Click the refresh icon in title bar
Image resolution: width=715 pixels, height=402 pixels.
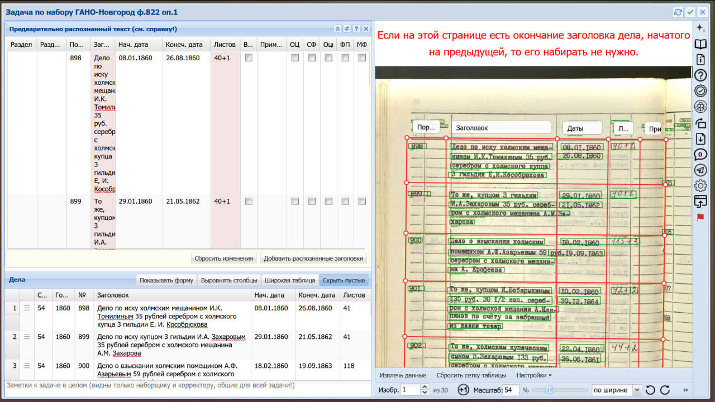tap(678, 12)
